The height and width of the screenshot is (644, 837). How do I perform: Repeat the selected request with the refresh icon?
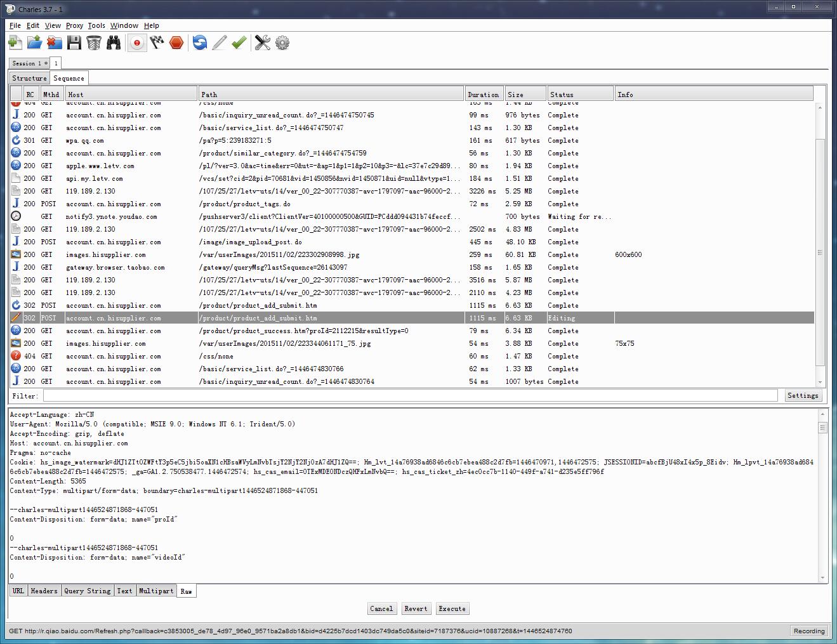pos(200,43)
